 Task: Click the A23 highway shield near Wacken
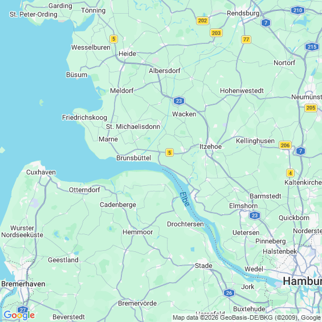coord(179,101)
